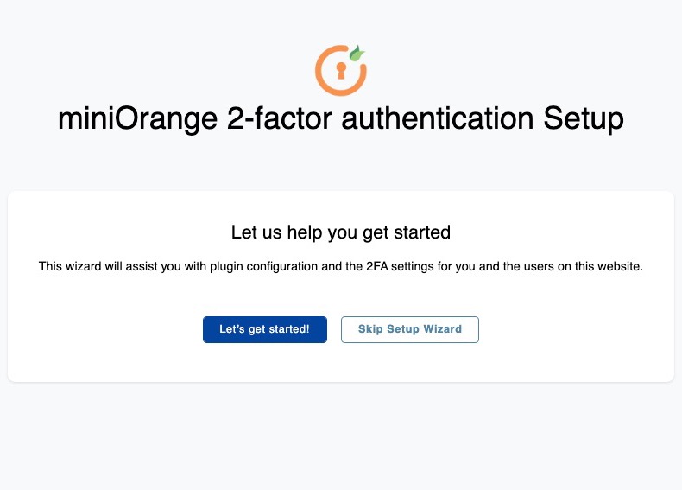The height and width of the screenshot is (490, 682).
Task: Click the word "started" in the subheading
Action: point(423,232)
